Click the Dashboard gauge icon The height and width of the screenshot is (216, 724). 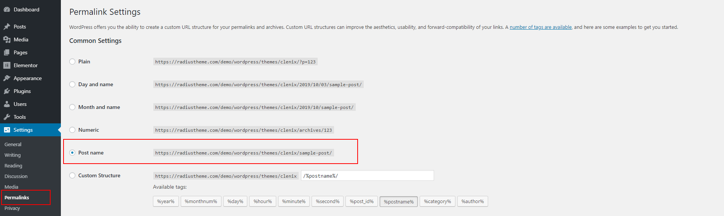(x=7, y=9)
